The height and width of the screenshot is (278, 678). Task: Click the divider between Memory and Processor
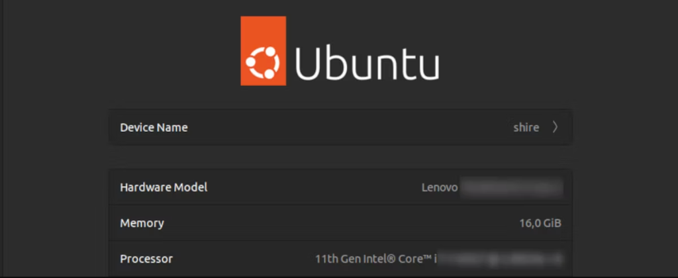tap(340, 241)
